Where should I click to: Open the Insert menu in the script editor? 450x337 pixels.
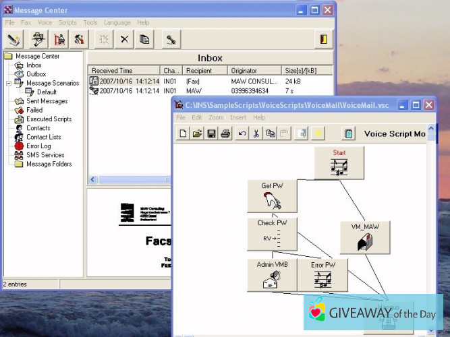[238, 117]
